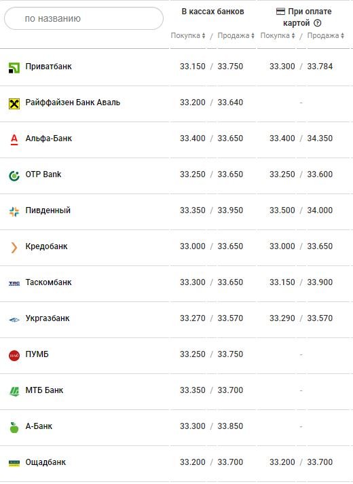Click the question mark help icon near картой
Viewport: 353px width, 484px height.
[x=317, y=23]
